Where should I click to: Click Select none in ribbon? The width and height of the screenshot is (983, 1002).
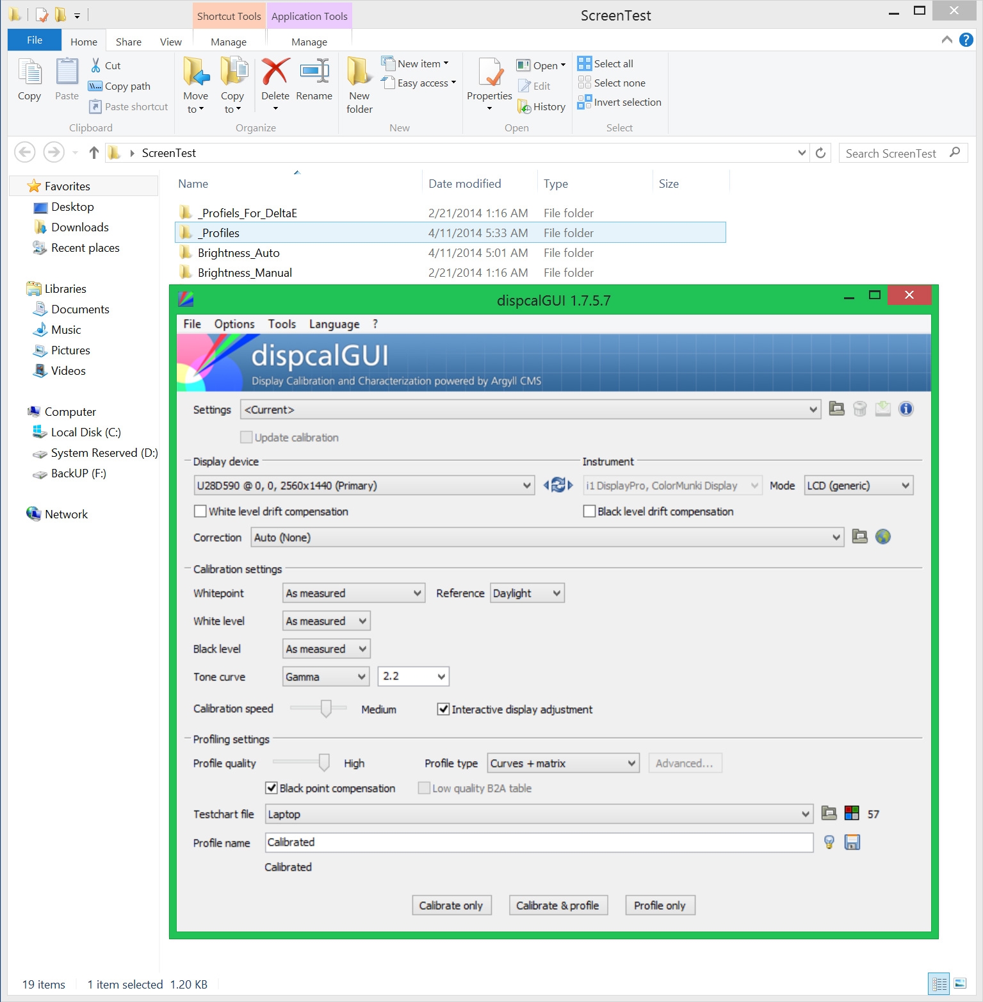pyautogui.click(x=612, y=83)
